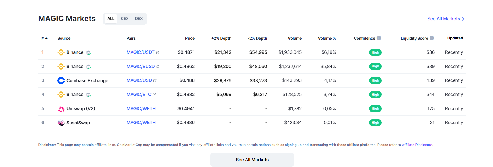Click Uniswap (V2) source name

coord(81,108)
